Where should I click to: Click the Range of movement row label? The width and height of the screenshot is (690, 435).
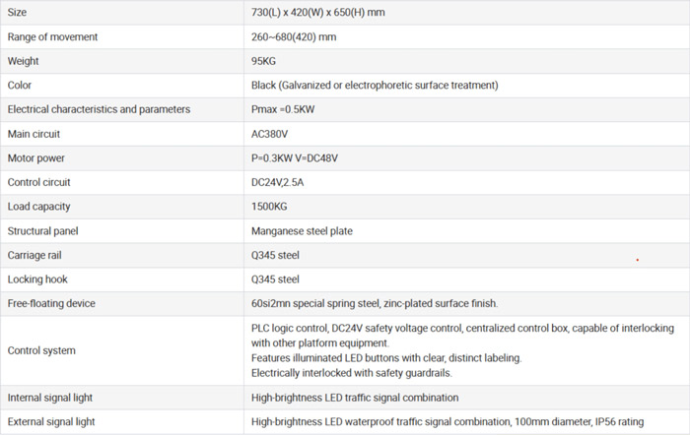[52, 37]
